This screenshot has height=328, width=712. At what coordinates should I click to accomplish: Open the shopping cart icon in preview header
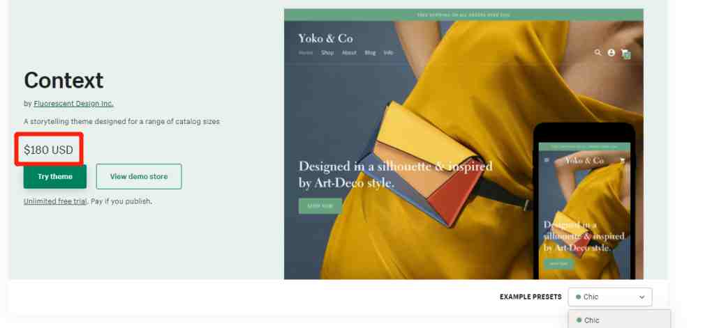625,54
